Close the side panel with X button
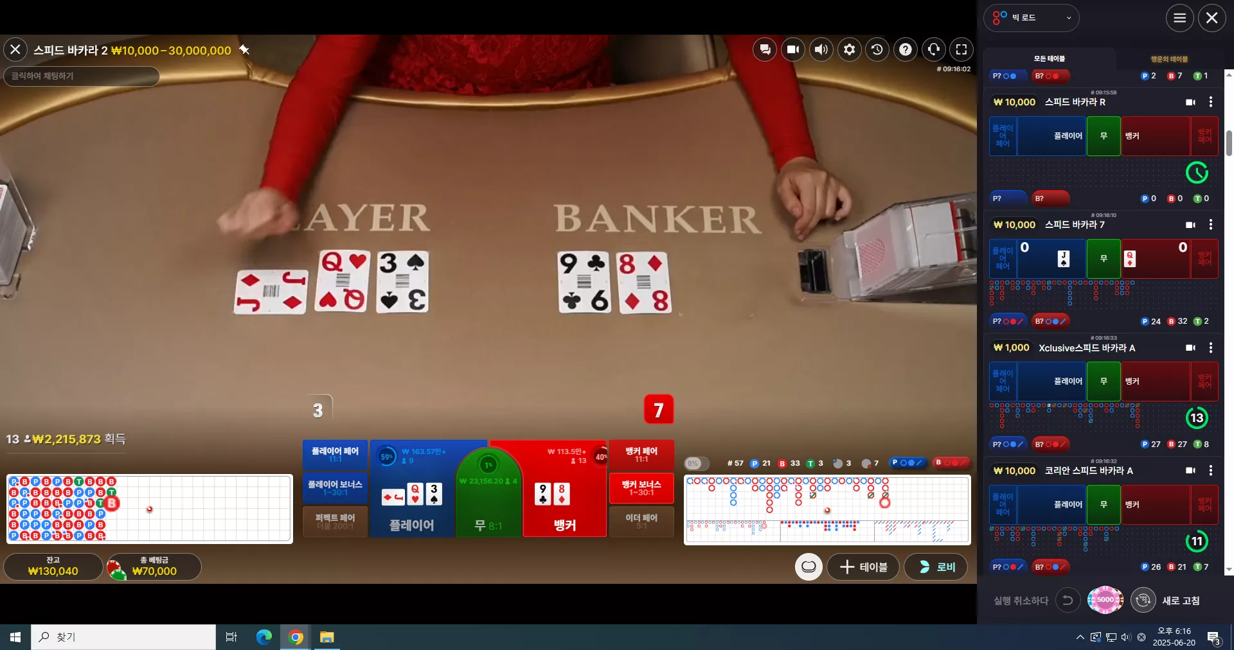 point(1212,18)
